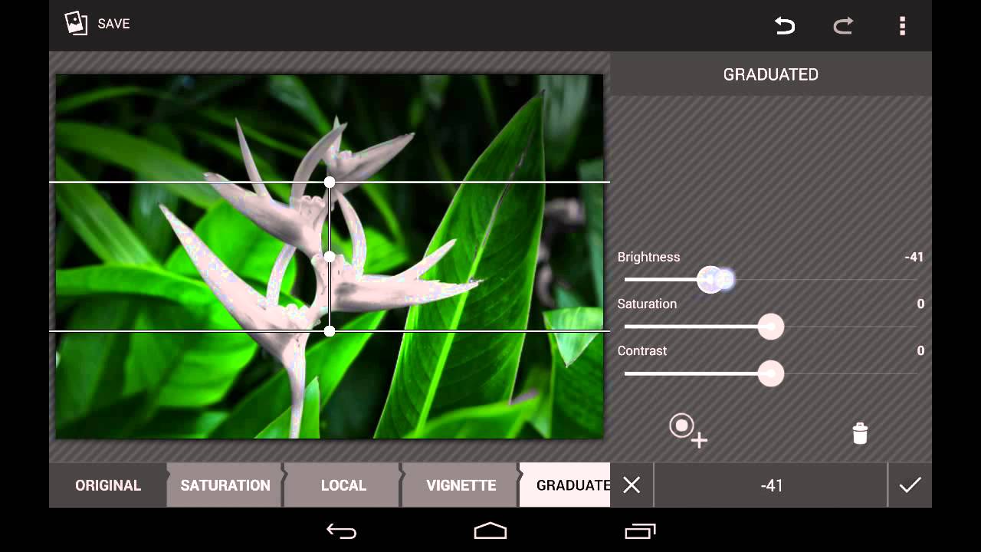
Task: Switch to the SATURATION step tab
Action: [225, 485]
